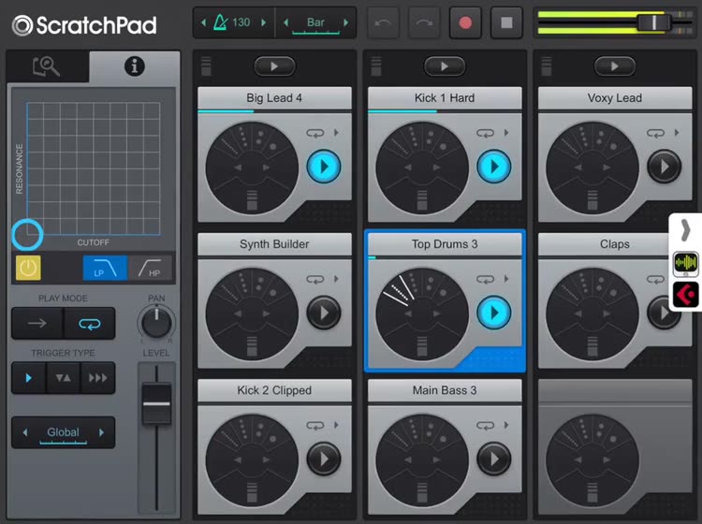This screenshot has width=702, height=524.
Task: Click the undo arrow button
Action: 383,22
